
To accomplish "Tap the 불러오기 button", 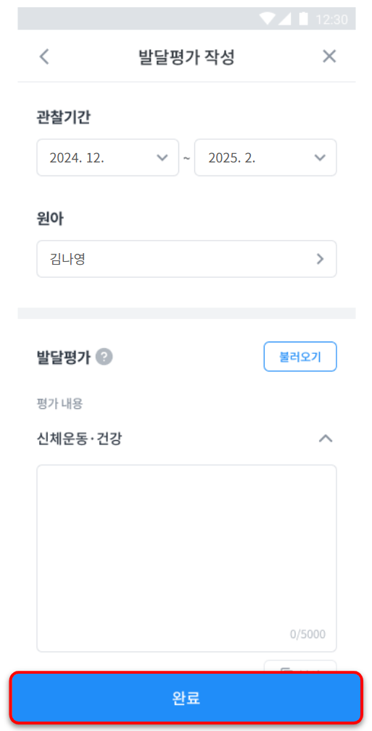I will [300, 357].
